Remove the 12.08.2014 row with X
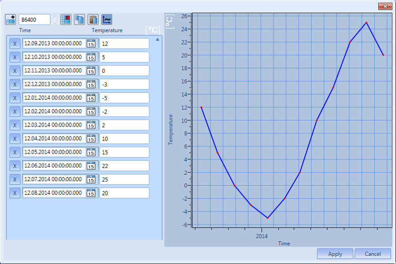 coord(15,193)
